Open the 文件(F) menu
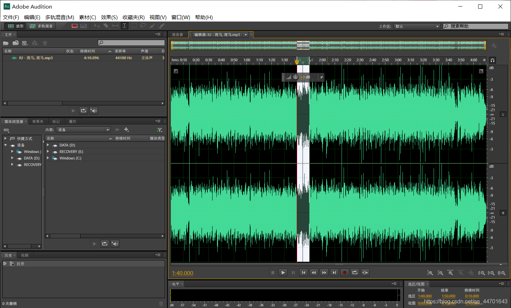The height and width of the screenshot is (308, 511). click(11, 17)
